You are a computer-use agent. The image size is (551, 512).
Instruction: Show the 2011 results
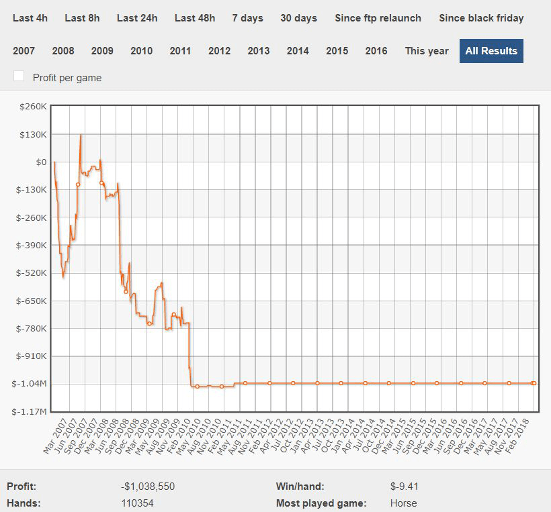click(180, 51)
